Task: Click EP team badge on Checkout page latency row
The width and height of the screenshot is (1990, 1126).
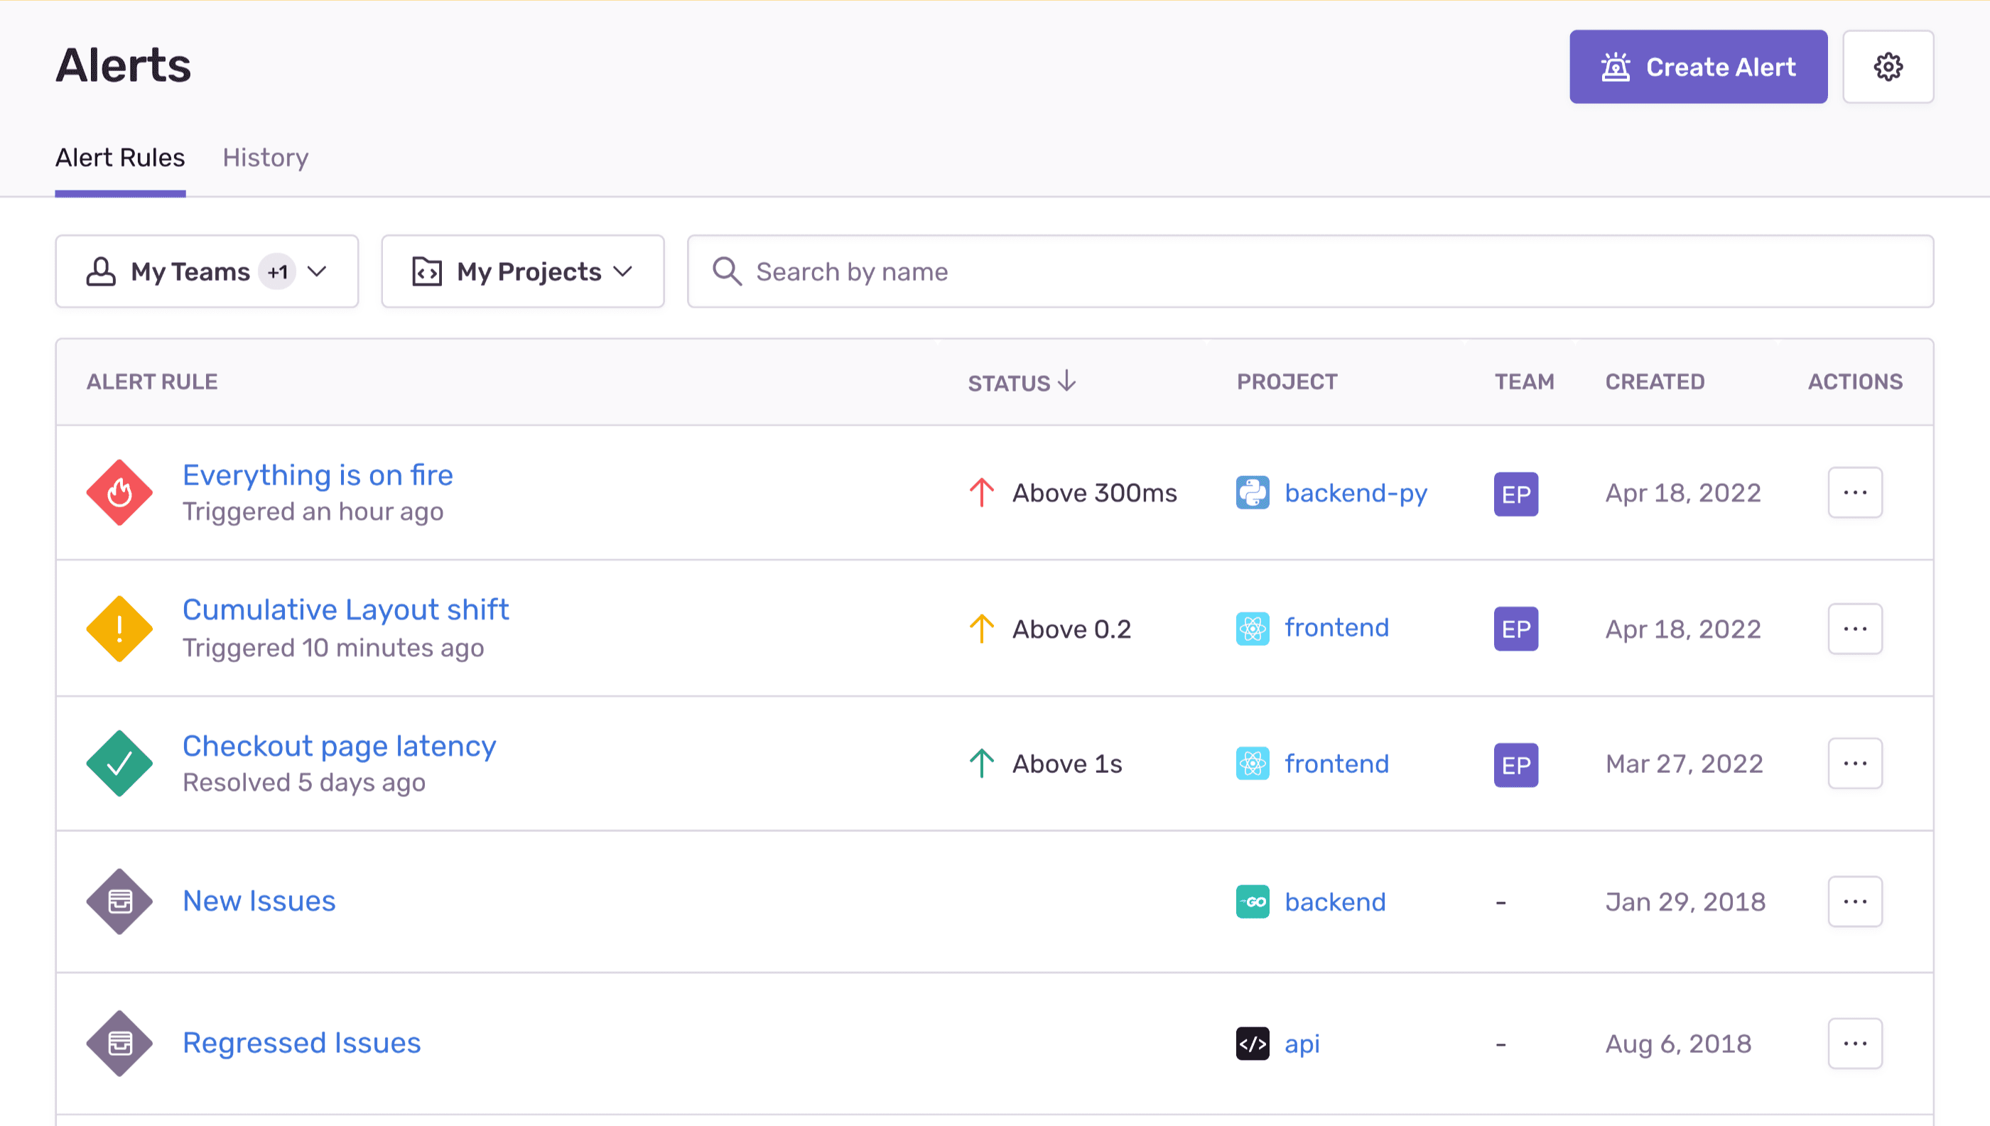Action: 1515,765
